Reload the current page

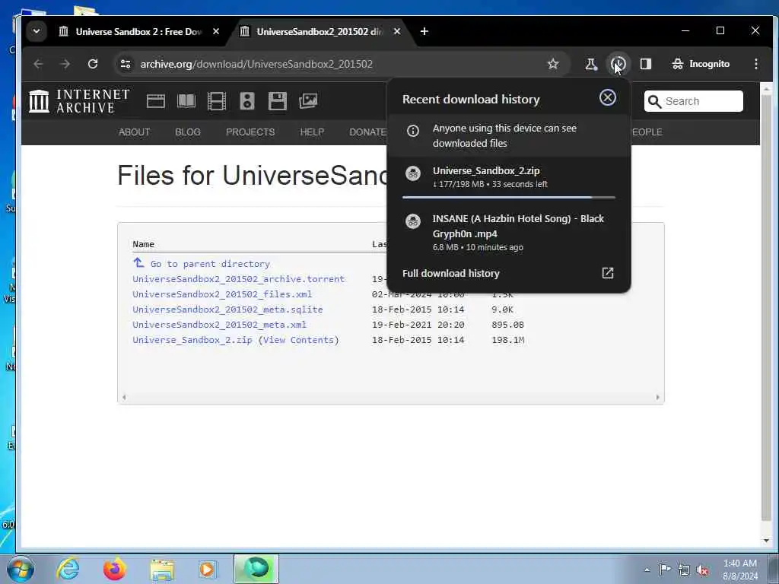(92, 64)
